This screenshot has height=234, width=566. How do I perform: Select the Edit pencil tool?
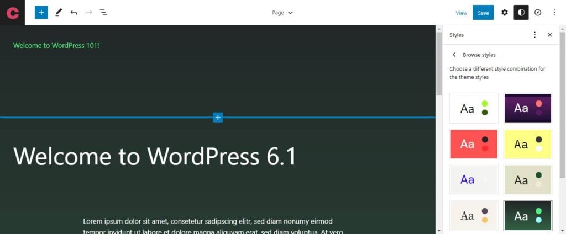pos(59,13)
